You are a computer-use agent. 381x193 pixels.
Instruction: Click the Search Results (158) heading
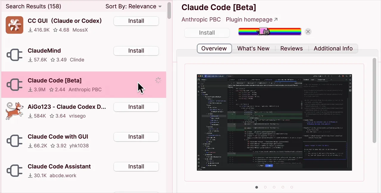pyautogui.click(x=33, y=6)
